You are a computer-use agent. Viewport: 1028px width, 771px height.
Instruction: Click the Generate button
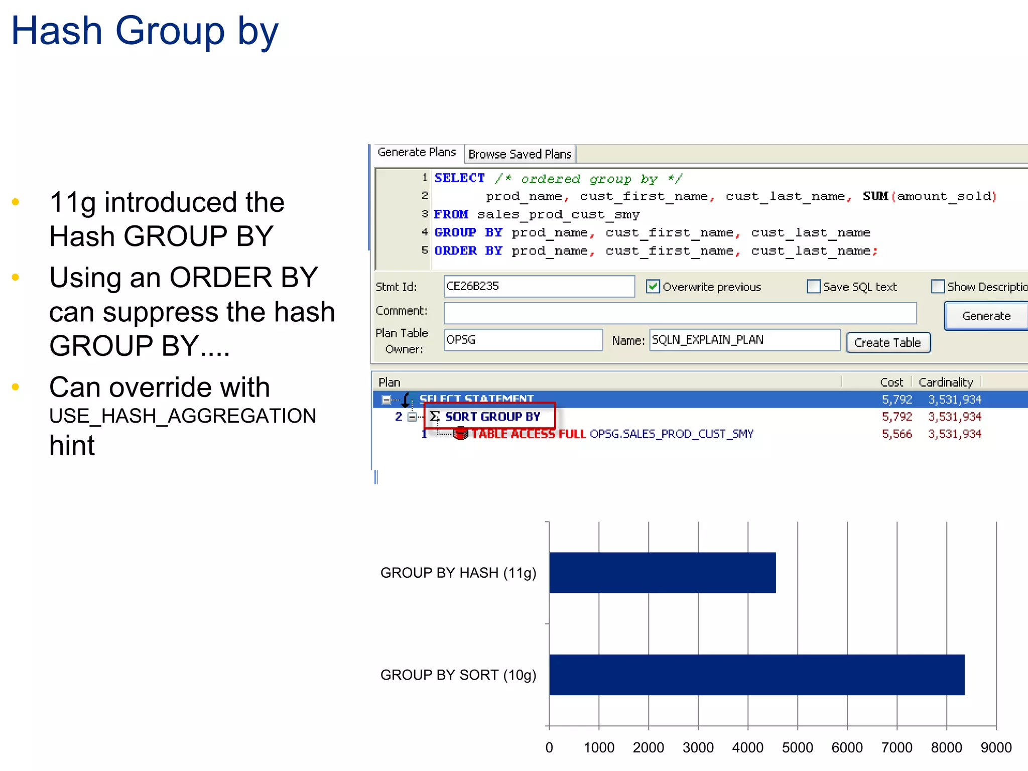pyautogui.click(x=986, y=316)
